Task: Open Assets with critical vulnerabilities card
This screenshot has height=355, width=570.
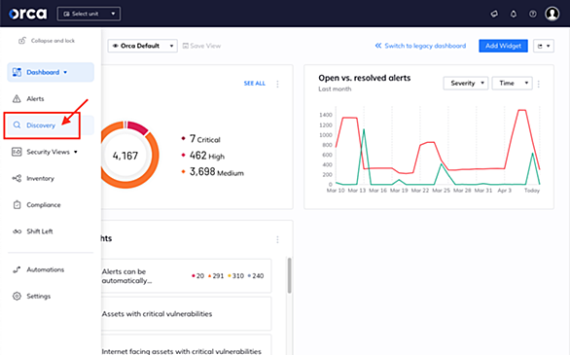Action: point(186,313)
